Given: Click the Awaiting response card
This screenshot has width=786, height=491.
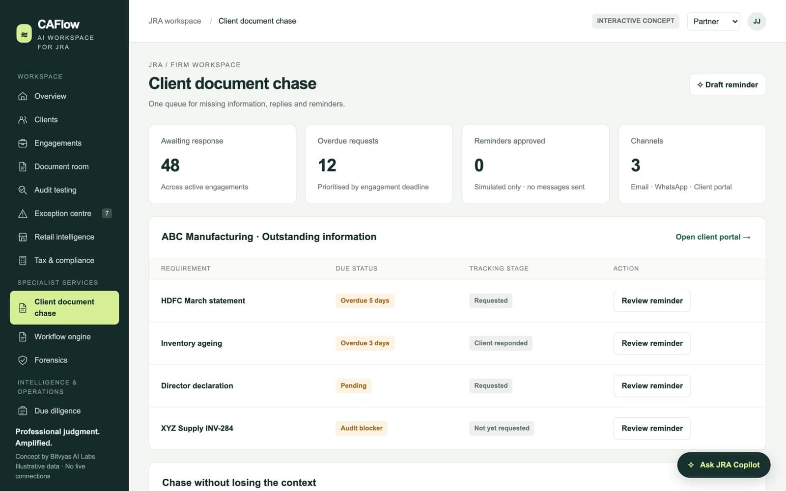Looking at the screenshot, I should [223, 164].
